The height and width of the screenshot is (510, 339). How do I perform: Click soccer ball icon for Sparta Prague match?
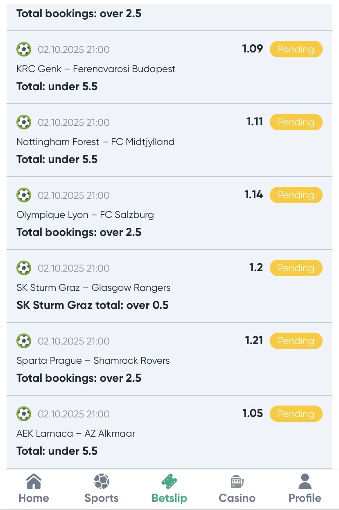coord(24,341)
